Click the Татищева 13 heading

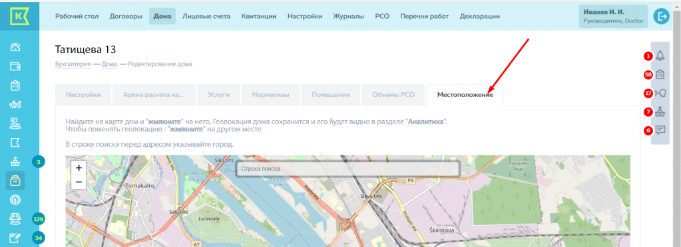pyautogui.click(x=86, y=50)
